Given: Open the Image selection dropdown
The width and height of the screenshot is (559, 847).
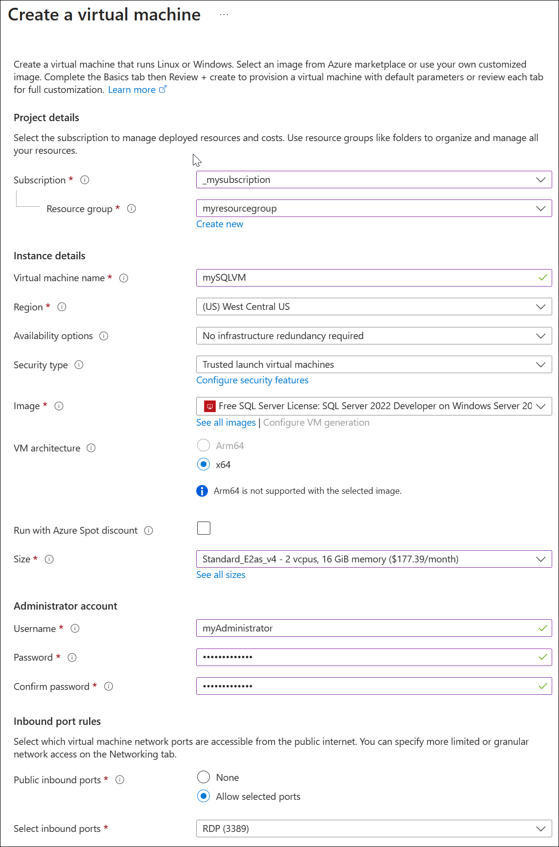Looking at the screenshot, I should click(x=373, y=406).
